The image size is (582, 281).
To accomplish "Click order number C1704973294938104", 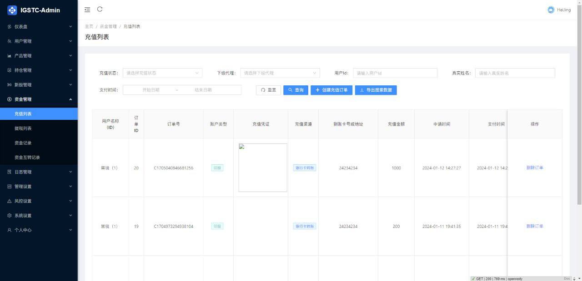I will click(173, 226).
